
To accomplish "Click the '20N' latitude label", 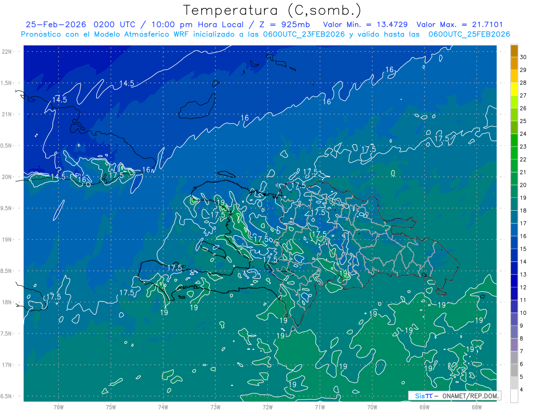I will coord(6,177).
